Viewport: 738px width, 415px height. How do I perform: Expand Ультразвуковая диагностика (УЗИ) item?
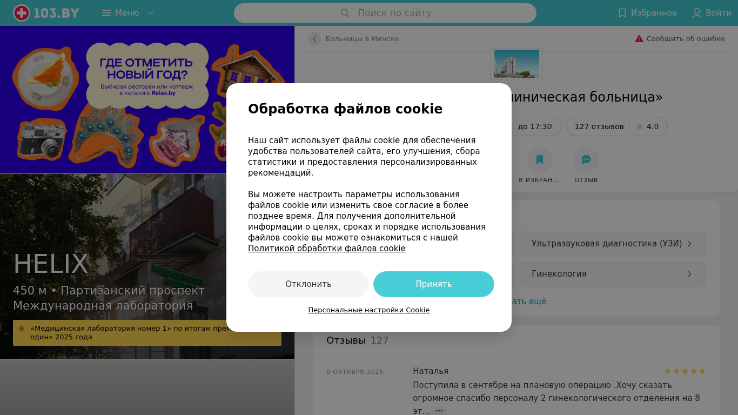(x=613, y=244)
